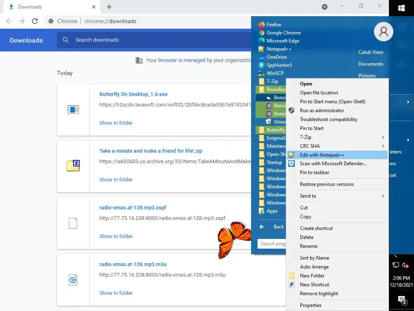Choose Edit with Notepad++
414x311 pixels.
pos(337,155)
